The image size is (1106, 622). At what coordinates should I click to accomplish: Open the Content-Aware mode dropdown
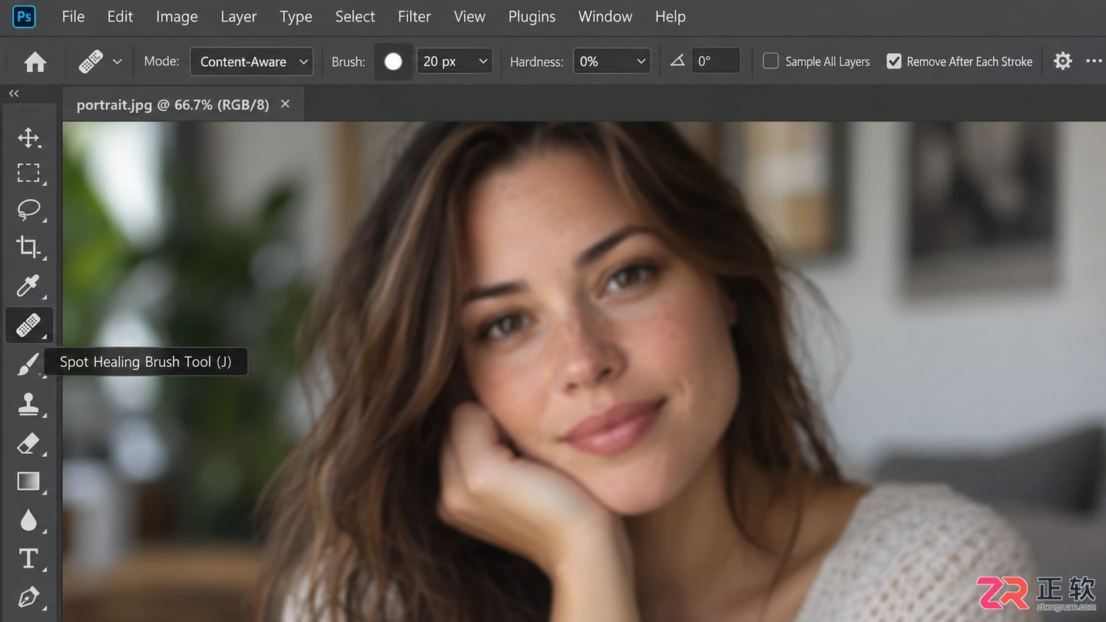click(x=251, y=61)
